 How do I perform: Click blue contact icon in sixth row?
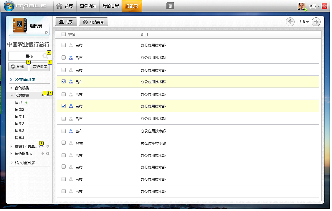(x=71, y=106)
